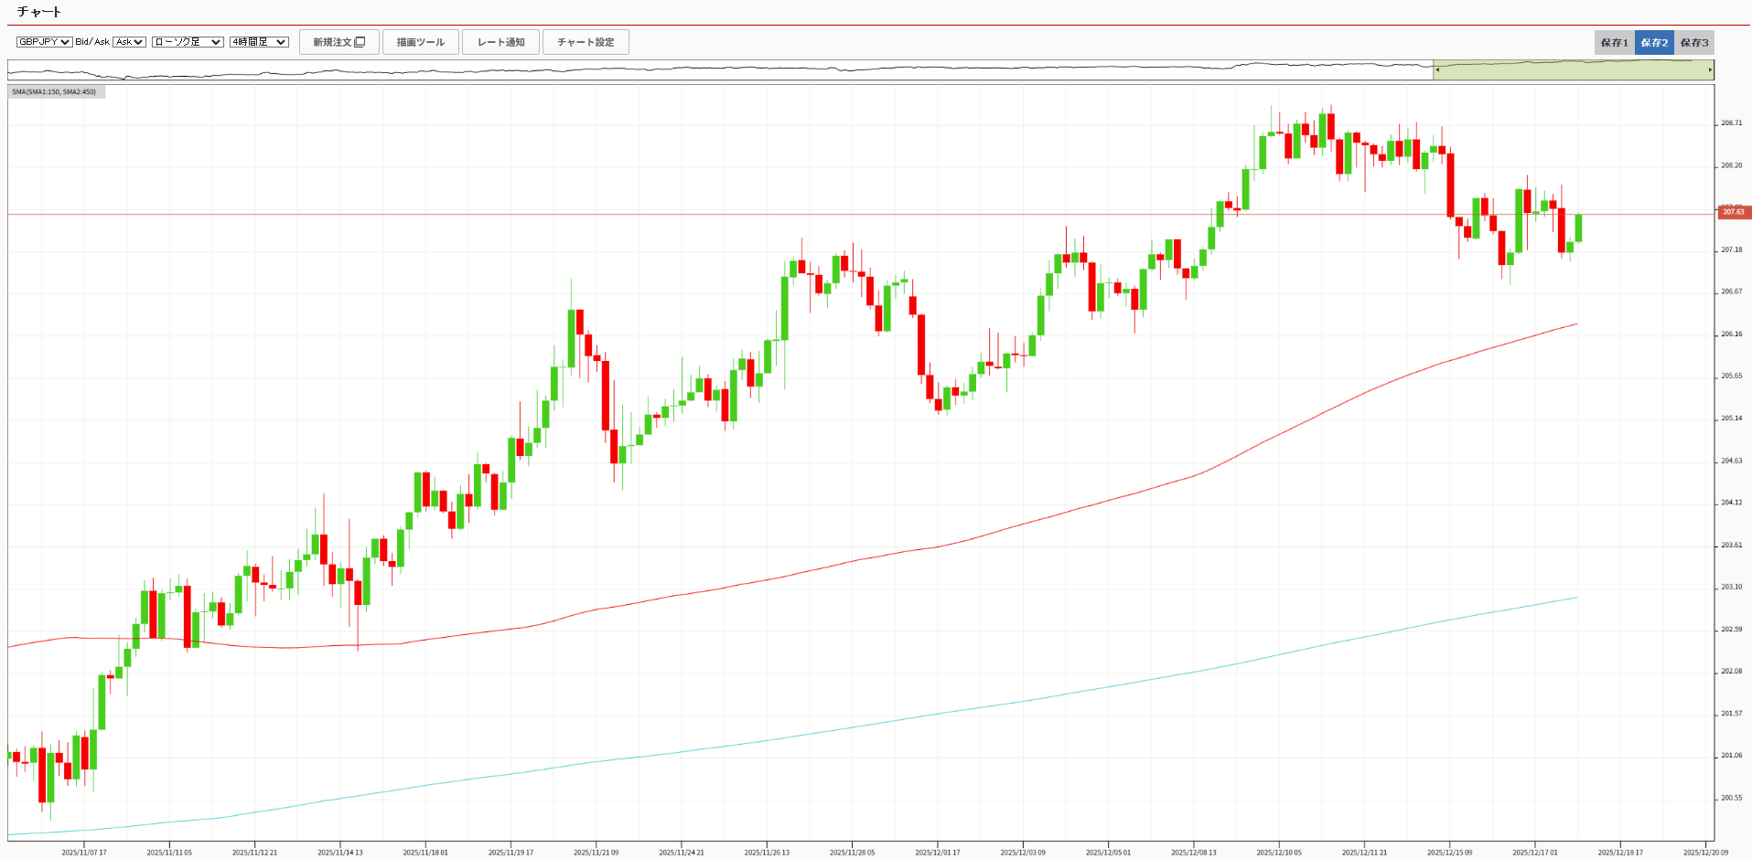
Task: Open the 描画ツール drawing tools
Action: pyautogui.click(x=421, y=42)
